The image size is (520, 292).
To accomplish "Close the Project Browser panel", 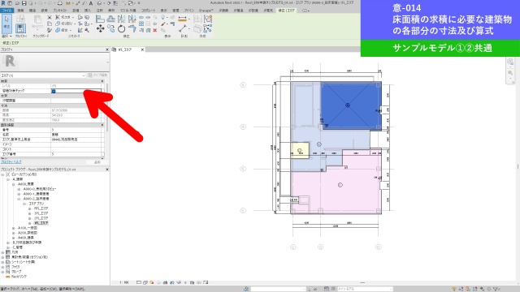I will click(106, 170).
